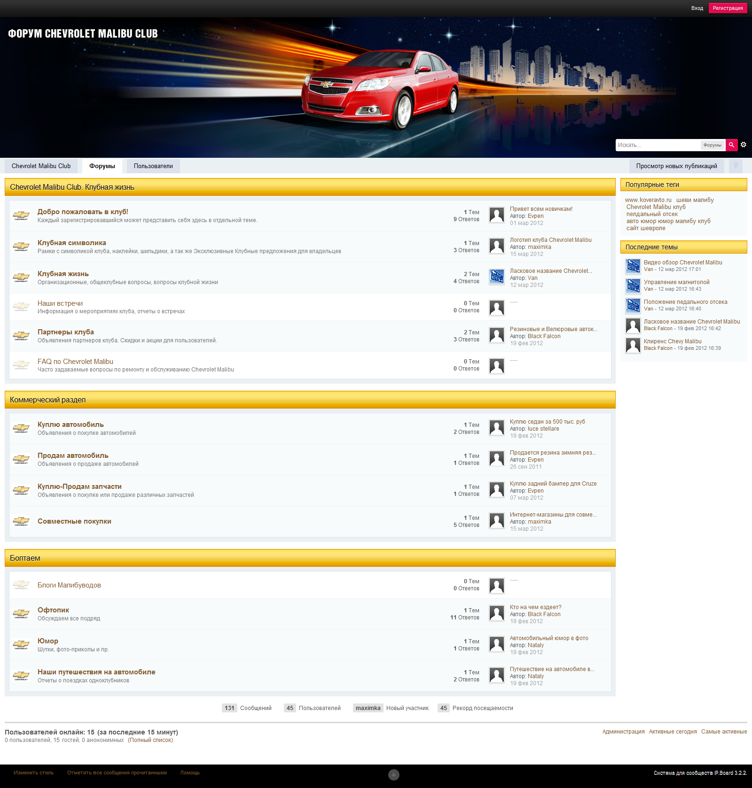Click Chevrolet icon beside 'Продам автомобиль'
752x788 pixels.
21,459
